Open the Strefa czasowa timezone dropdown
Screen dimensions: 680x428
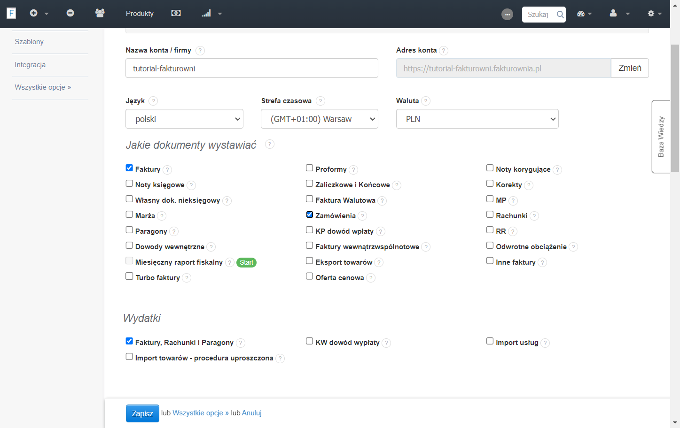tap(320, 119)
